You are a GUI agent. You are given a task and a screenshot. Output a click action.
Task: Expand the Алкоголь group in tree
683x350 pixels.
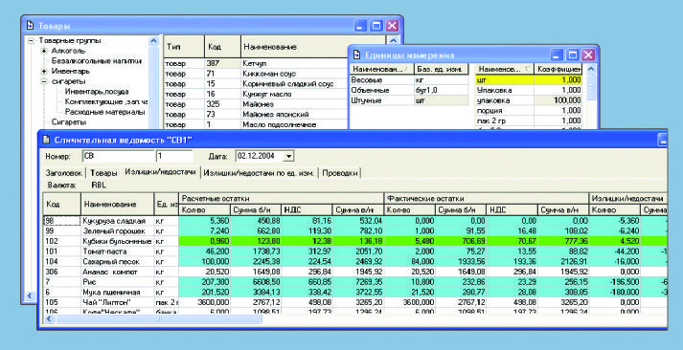tap(43, 51)
